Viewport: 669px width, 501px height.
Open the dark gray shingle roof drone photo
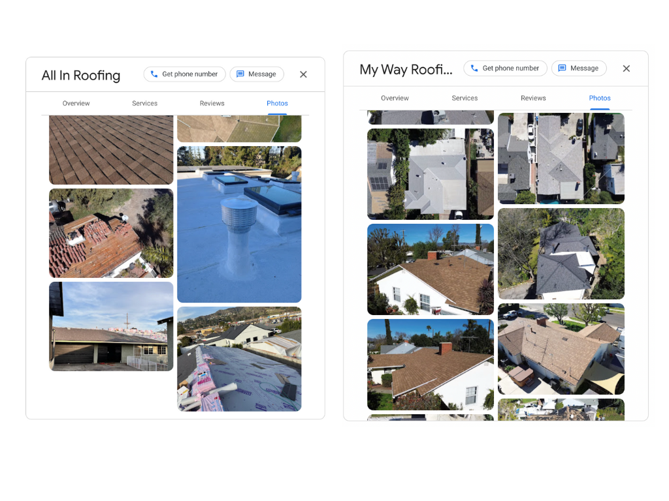561,254
